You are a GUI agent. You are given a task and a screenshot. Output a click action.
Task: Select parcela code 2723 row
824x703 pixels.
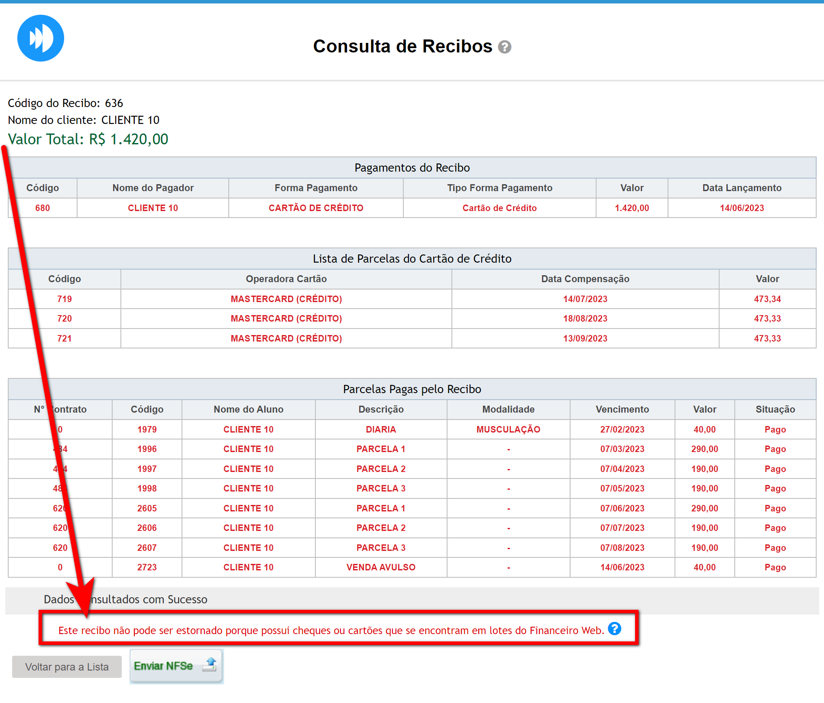(147, 567)
